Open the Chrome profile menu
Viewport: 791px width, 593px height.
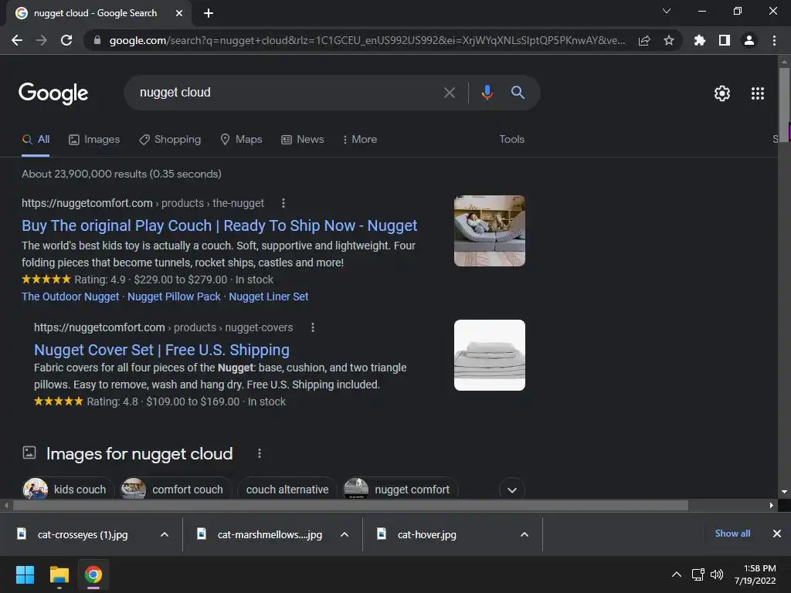coord(749,40)
